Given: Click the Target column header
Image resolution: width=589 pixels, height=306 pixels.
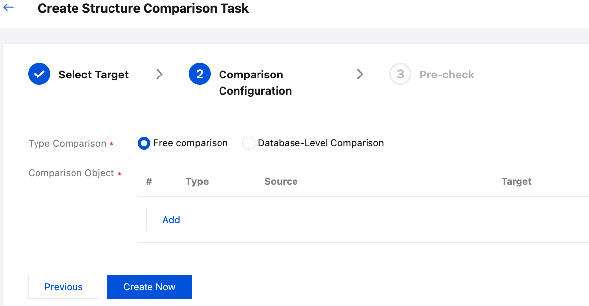Looking at the screenshot, I should click(x=516, y=181).
